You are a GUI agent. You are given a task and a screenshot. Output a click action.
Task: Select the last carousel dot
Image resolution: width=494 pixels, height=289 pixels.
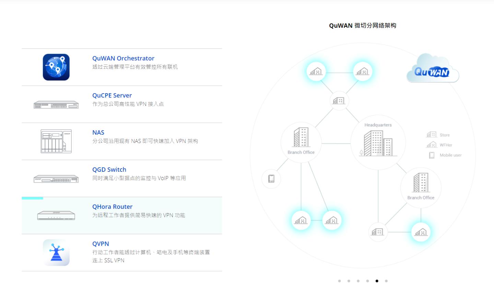tap(386, 281)
